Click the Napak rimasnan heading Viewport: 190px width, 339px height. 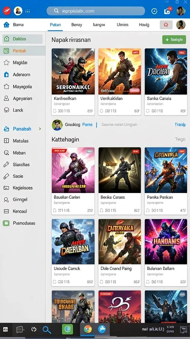pos(71,40)
